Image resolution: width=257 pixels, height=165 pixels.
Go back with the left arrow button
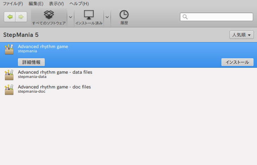10,17
